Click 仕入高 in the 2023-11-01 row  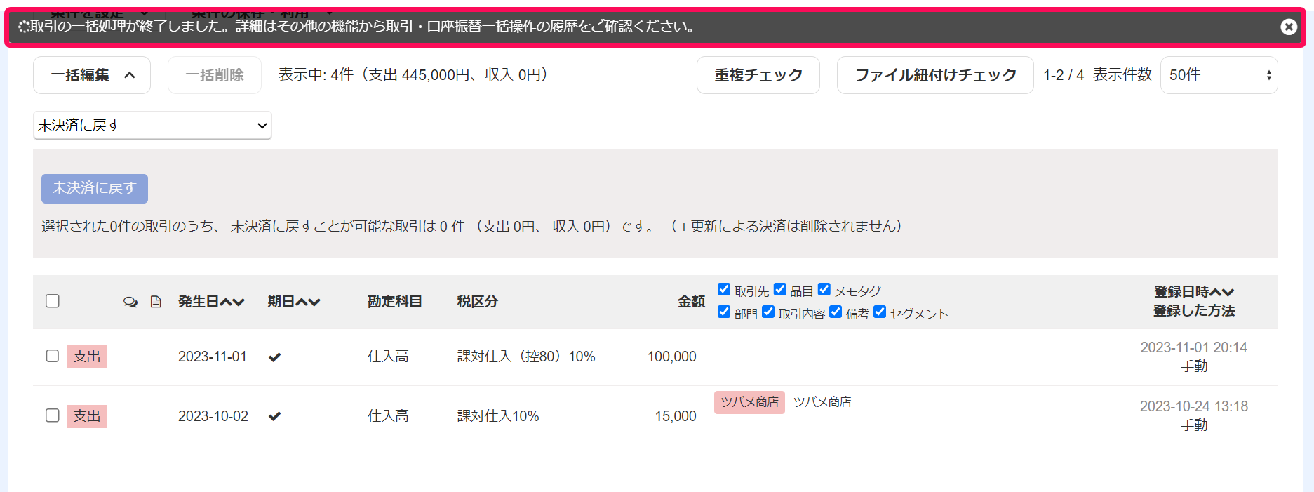(388, 357)
